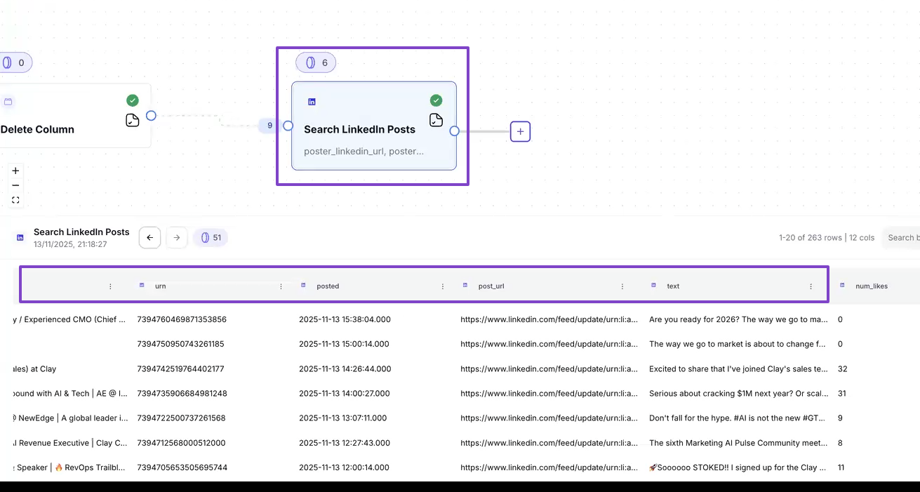Click posted cell 2025-11-13 13:07:11.000

click(x=342, y=418)
